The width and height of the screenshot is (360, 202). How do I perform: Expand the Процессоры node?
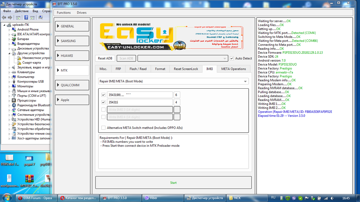click(x=9, y=100)
